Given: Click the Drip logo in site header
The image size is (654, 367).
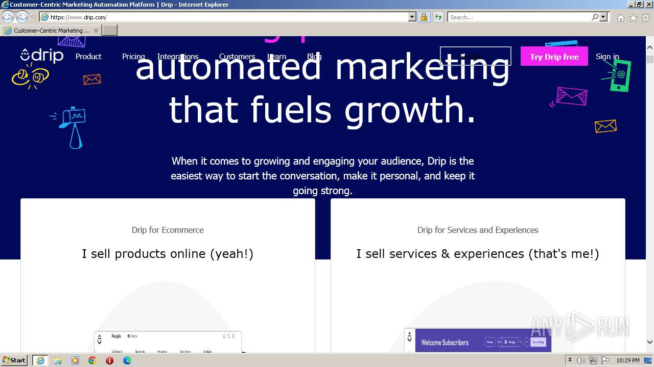Looking at the screenshot, I should point(42,56).
